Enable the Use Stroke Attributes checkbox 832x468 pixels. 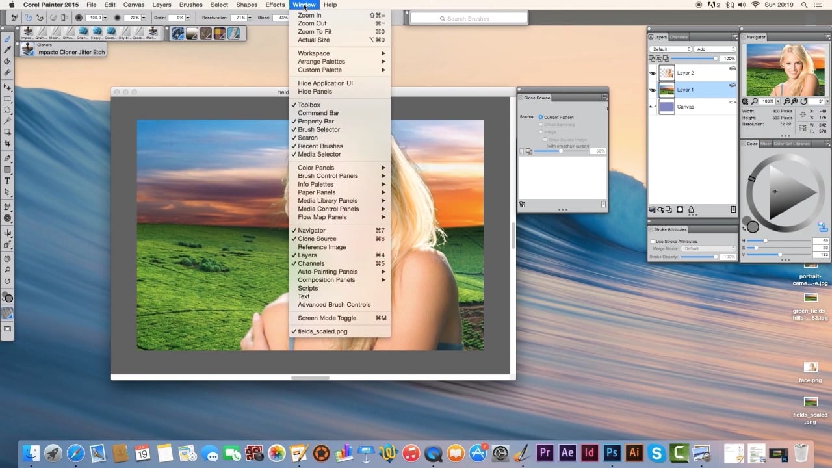653,241
